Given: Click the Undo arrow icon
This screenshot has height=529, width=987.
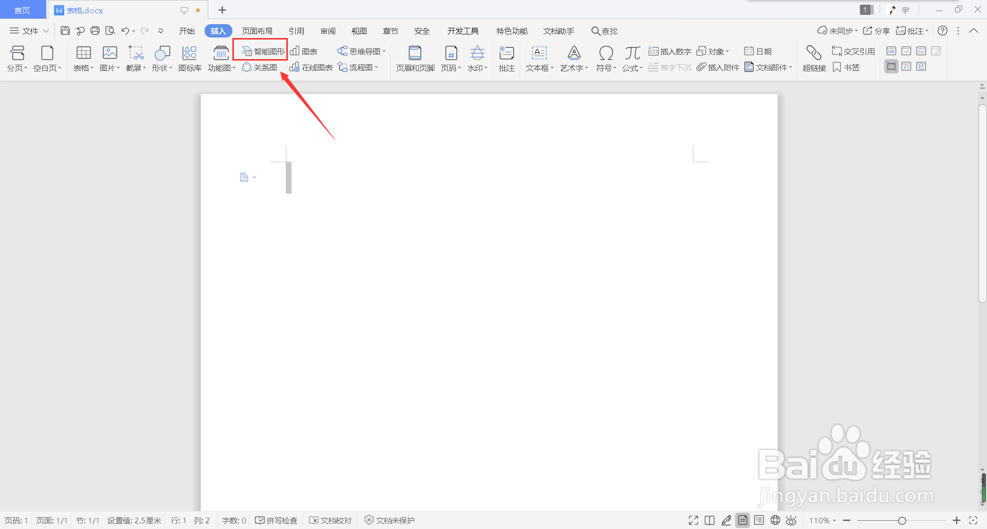Looking at the screenshot, I should click(125, 31).
